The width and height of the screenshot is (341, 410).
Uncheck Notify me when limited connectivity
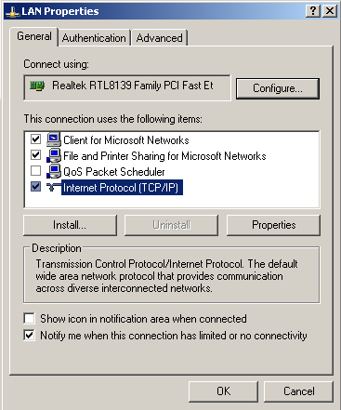click(x=30, y=335)
